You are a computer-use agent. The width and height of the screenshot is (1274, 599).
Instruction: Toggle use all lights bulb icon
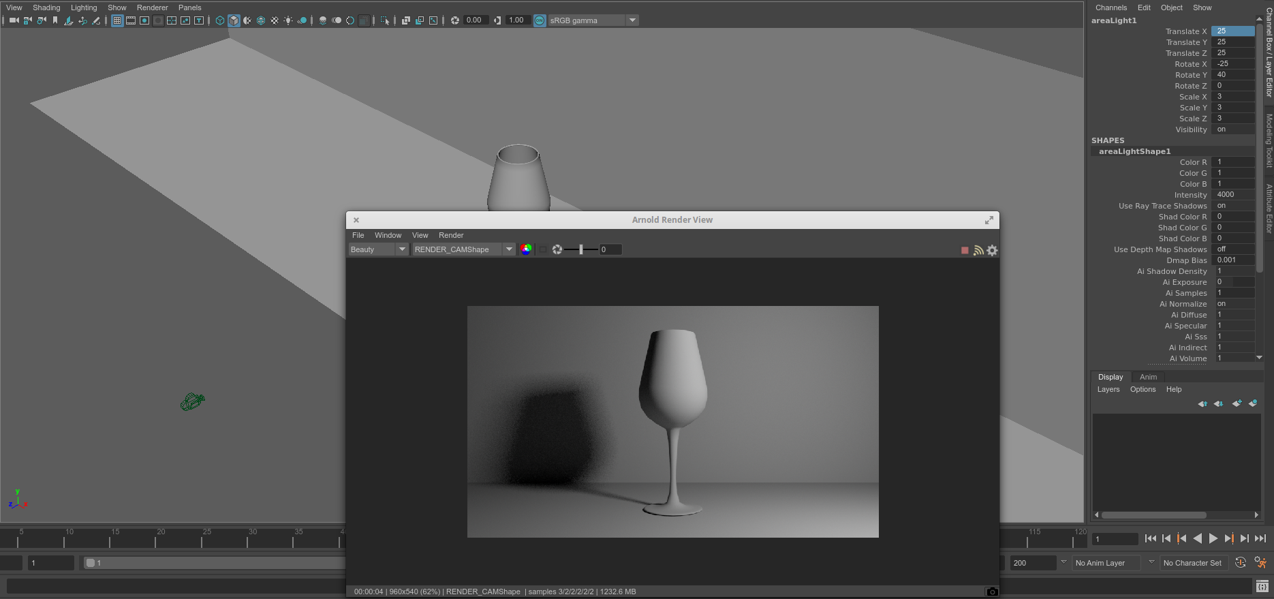click(x=288, y=20)
